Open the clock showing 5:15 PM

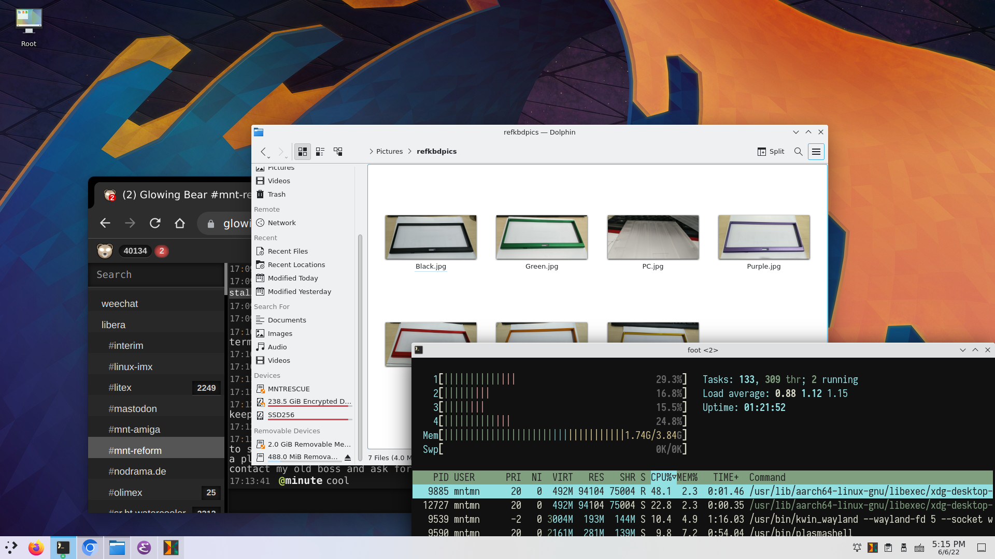(x=948, y=548)
